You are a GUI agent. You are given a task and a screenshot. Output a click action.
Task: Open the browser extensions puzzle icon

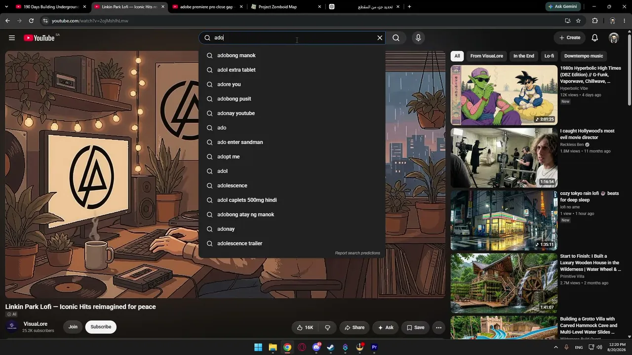595,21
